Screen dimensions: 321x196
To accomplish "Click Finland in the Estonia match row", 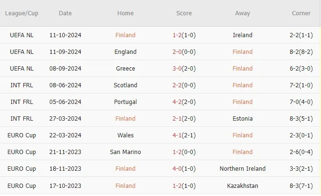I will (x=125, y=119).
